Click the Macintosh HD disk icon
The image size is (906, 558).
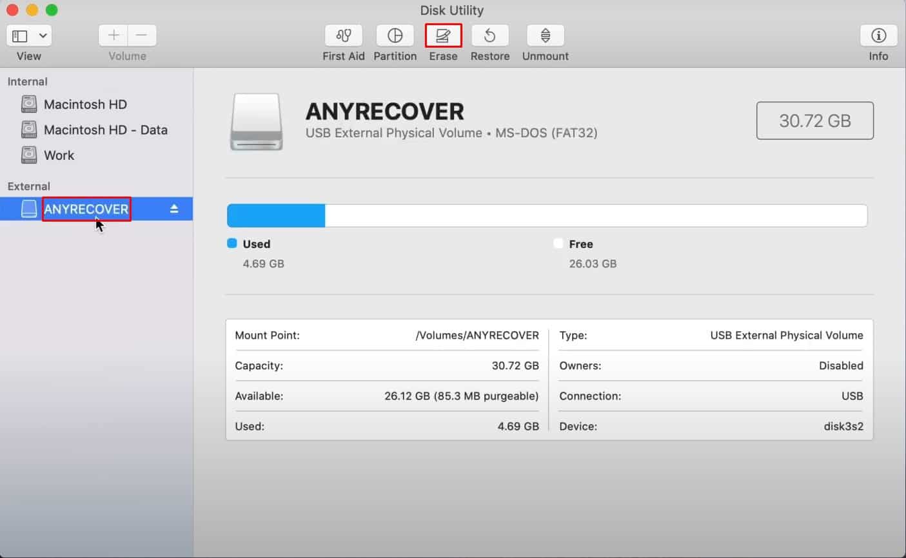point(29,104)
